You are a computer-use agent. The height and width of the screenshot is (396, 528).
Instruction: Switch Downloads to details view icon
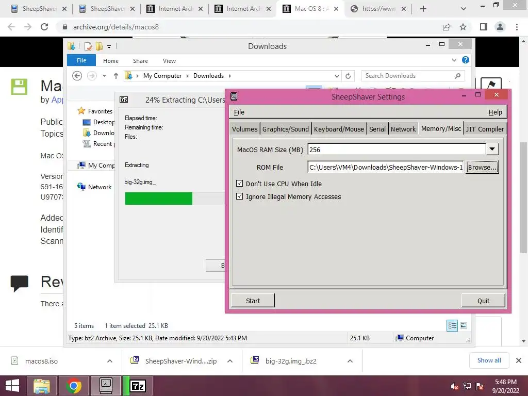(452, 326)
